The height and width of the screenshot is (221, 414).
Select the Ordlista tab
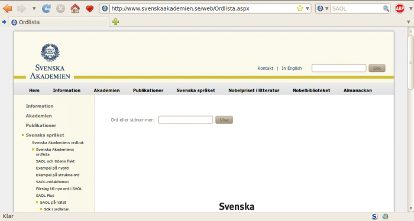59,22
